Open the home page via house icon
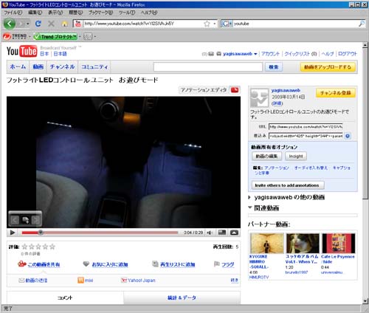The width and height of the screenshot is (369, 313). click(x=65, y=24)
